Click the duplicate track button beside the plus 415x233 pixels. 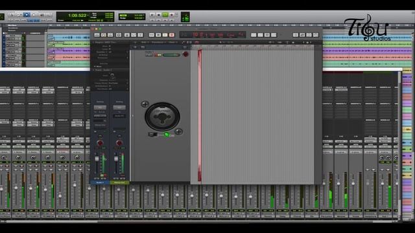143,47
